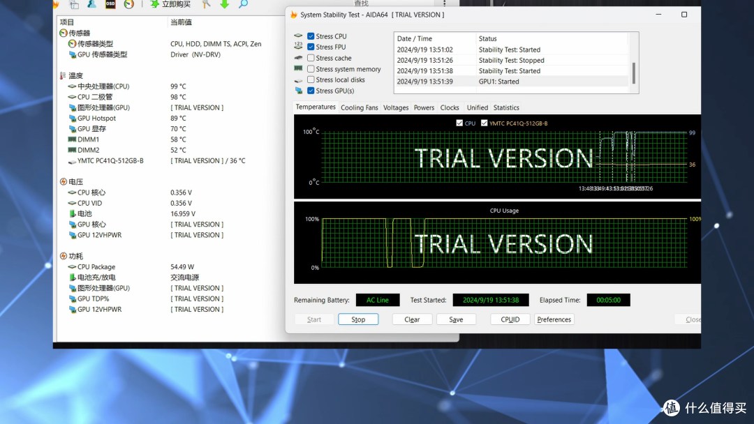Open the OSD panel toolbar icon

click(x=110, y=4)
